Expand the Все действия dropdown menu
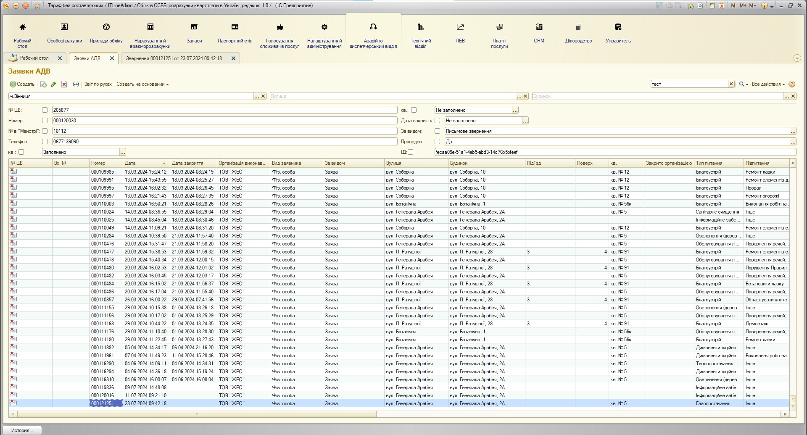Image resolution: width=807 pixels, height=435 pixels. coord(768,84)
